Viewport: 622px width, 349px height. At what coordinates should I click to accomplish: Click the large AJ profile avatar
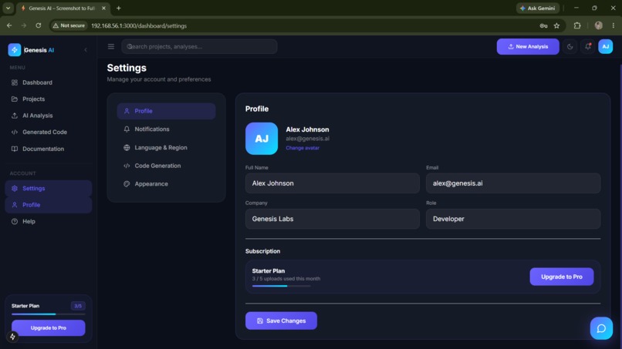[262, 139]
